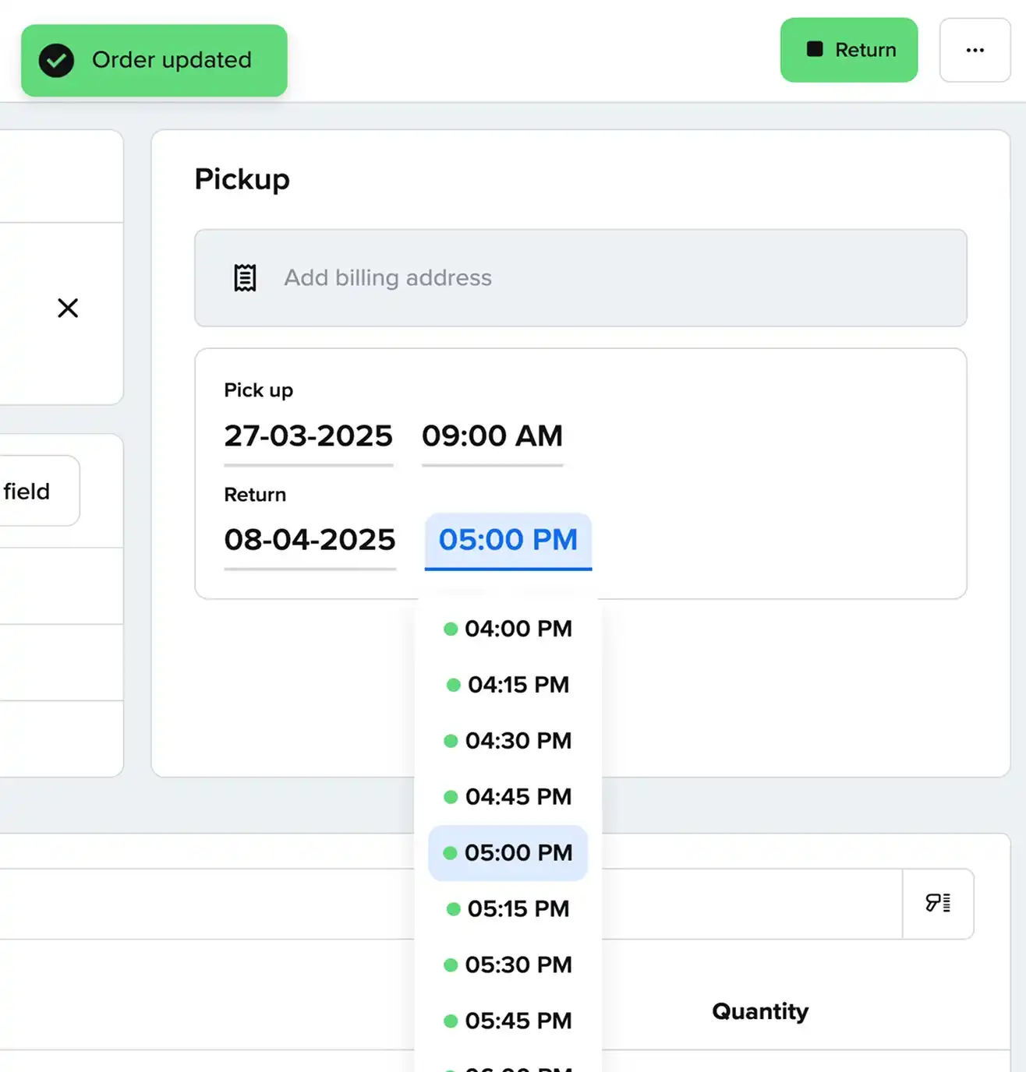
Task: Select 04:15 PM from the time dropdown
Action: (518, 685)
